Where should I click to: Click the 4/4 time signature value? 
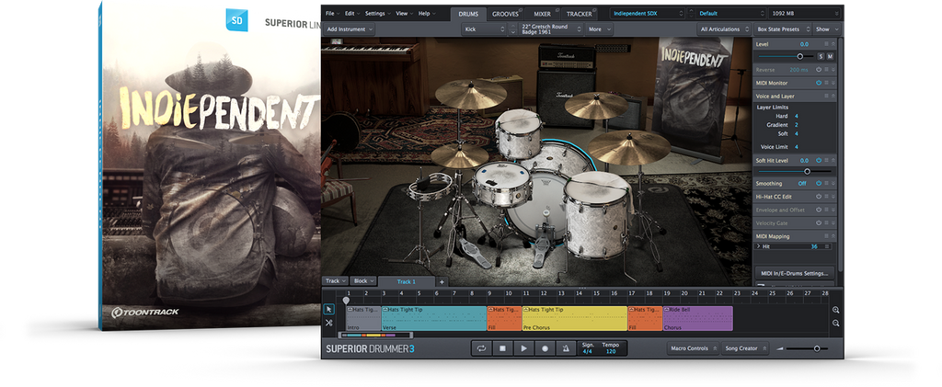click(587, 351)
